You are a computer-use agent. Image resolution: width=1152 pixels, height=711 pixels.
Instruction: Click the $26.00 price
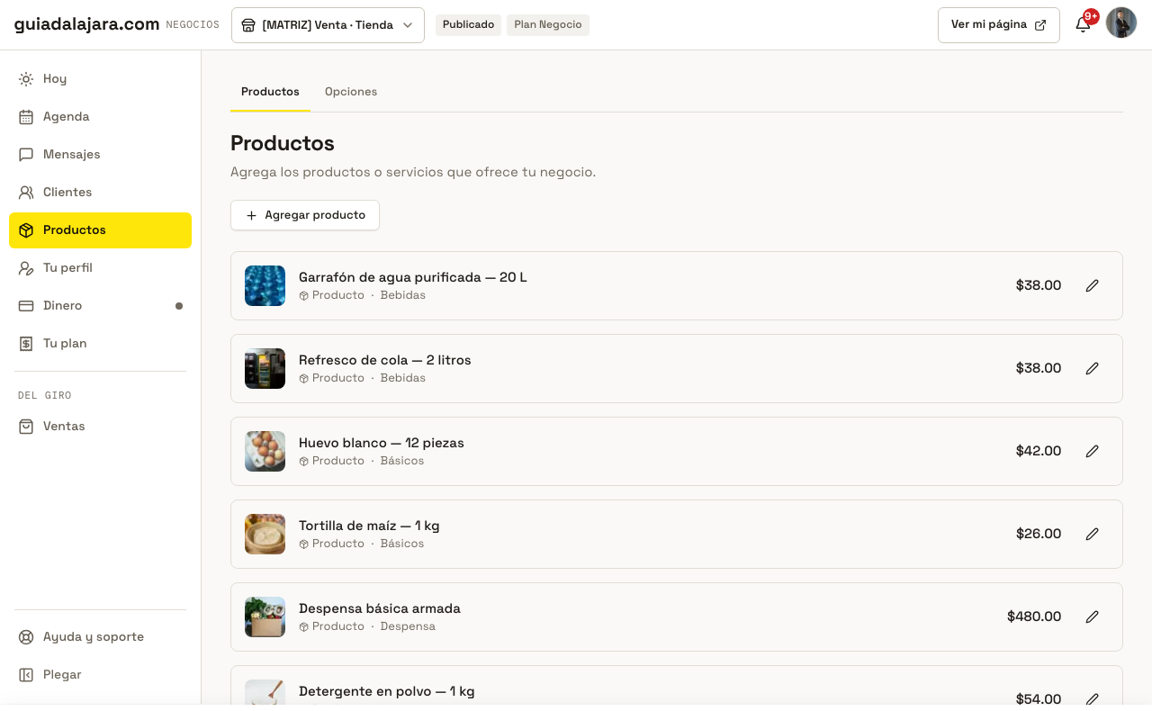1039,534
